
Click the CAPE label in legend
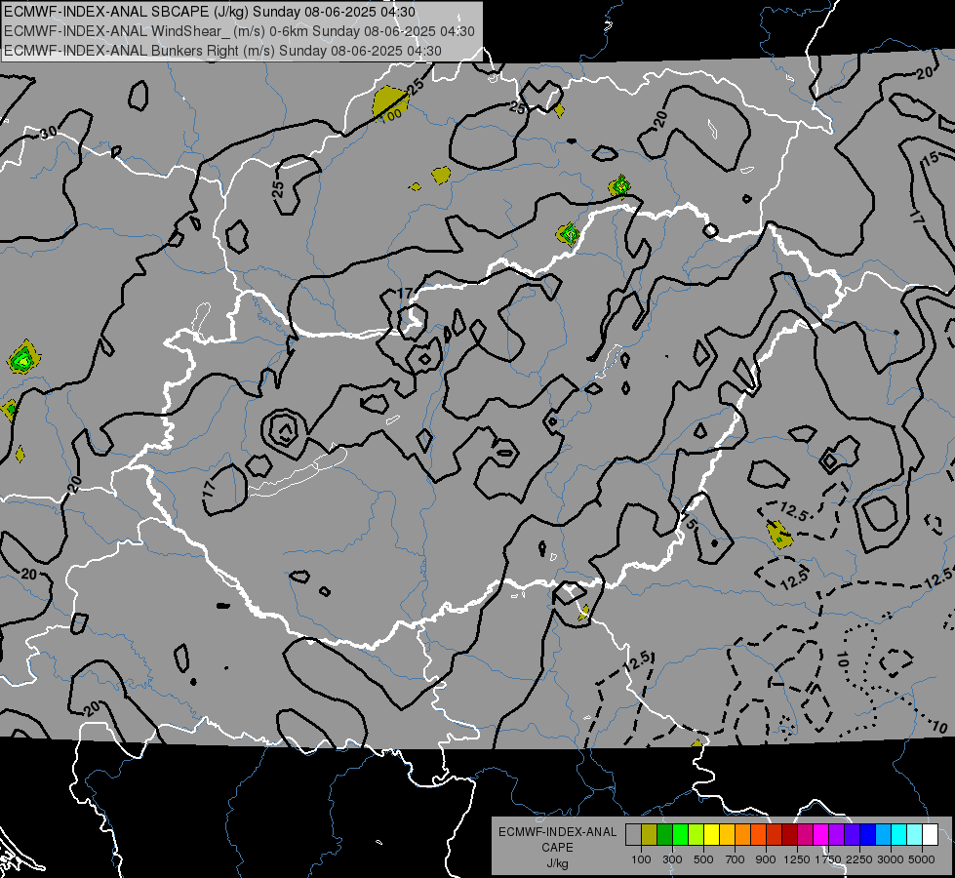(x=557, y=848)
